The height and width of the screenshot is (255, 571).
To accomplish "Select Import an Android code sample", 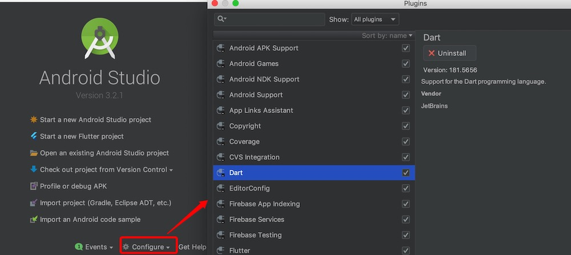I will pos(85,220).
